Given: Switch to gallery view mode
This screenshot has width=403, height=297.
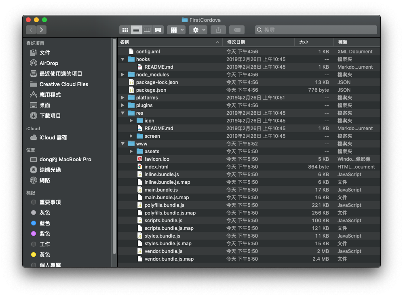Looking at the screenshot, I should pos(158,29).
